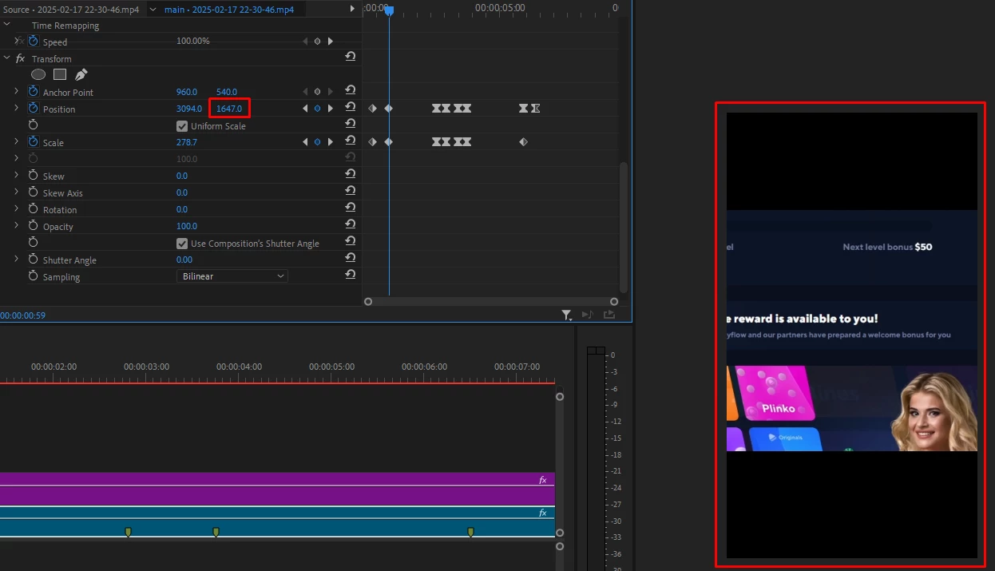Screen dimensions: 995x571
Task: Uncheck Use Composition's Shutter Angle
Action: coord(181,244)
